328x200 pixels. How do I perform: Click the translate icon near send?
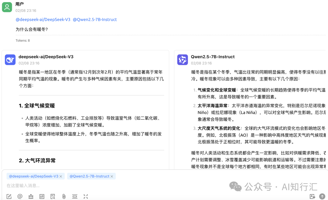pos(312,196)
